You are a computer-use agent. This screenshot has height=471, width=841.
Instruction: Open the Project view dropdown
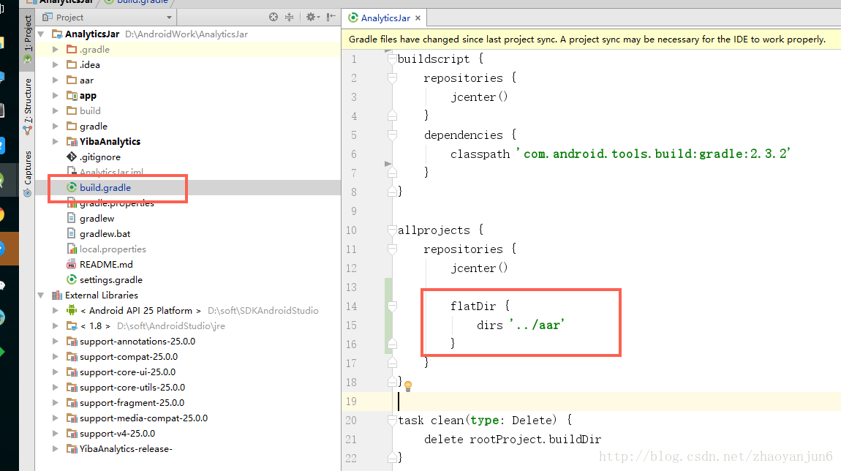pyautogui.click(x=170, y=17)
